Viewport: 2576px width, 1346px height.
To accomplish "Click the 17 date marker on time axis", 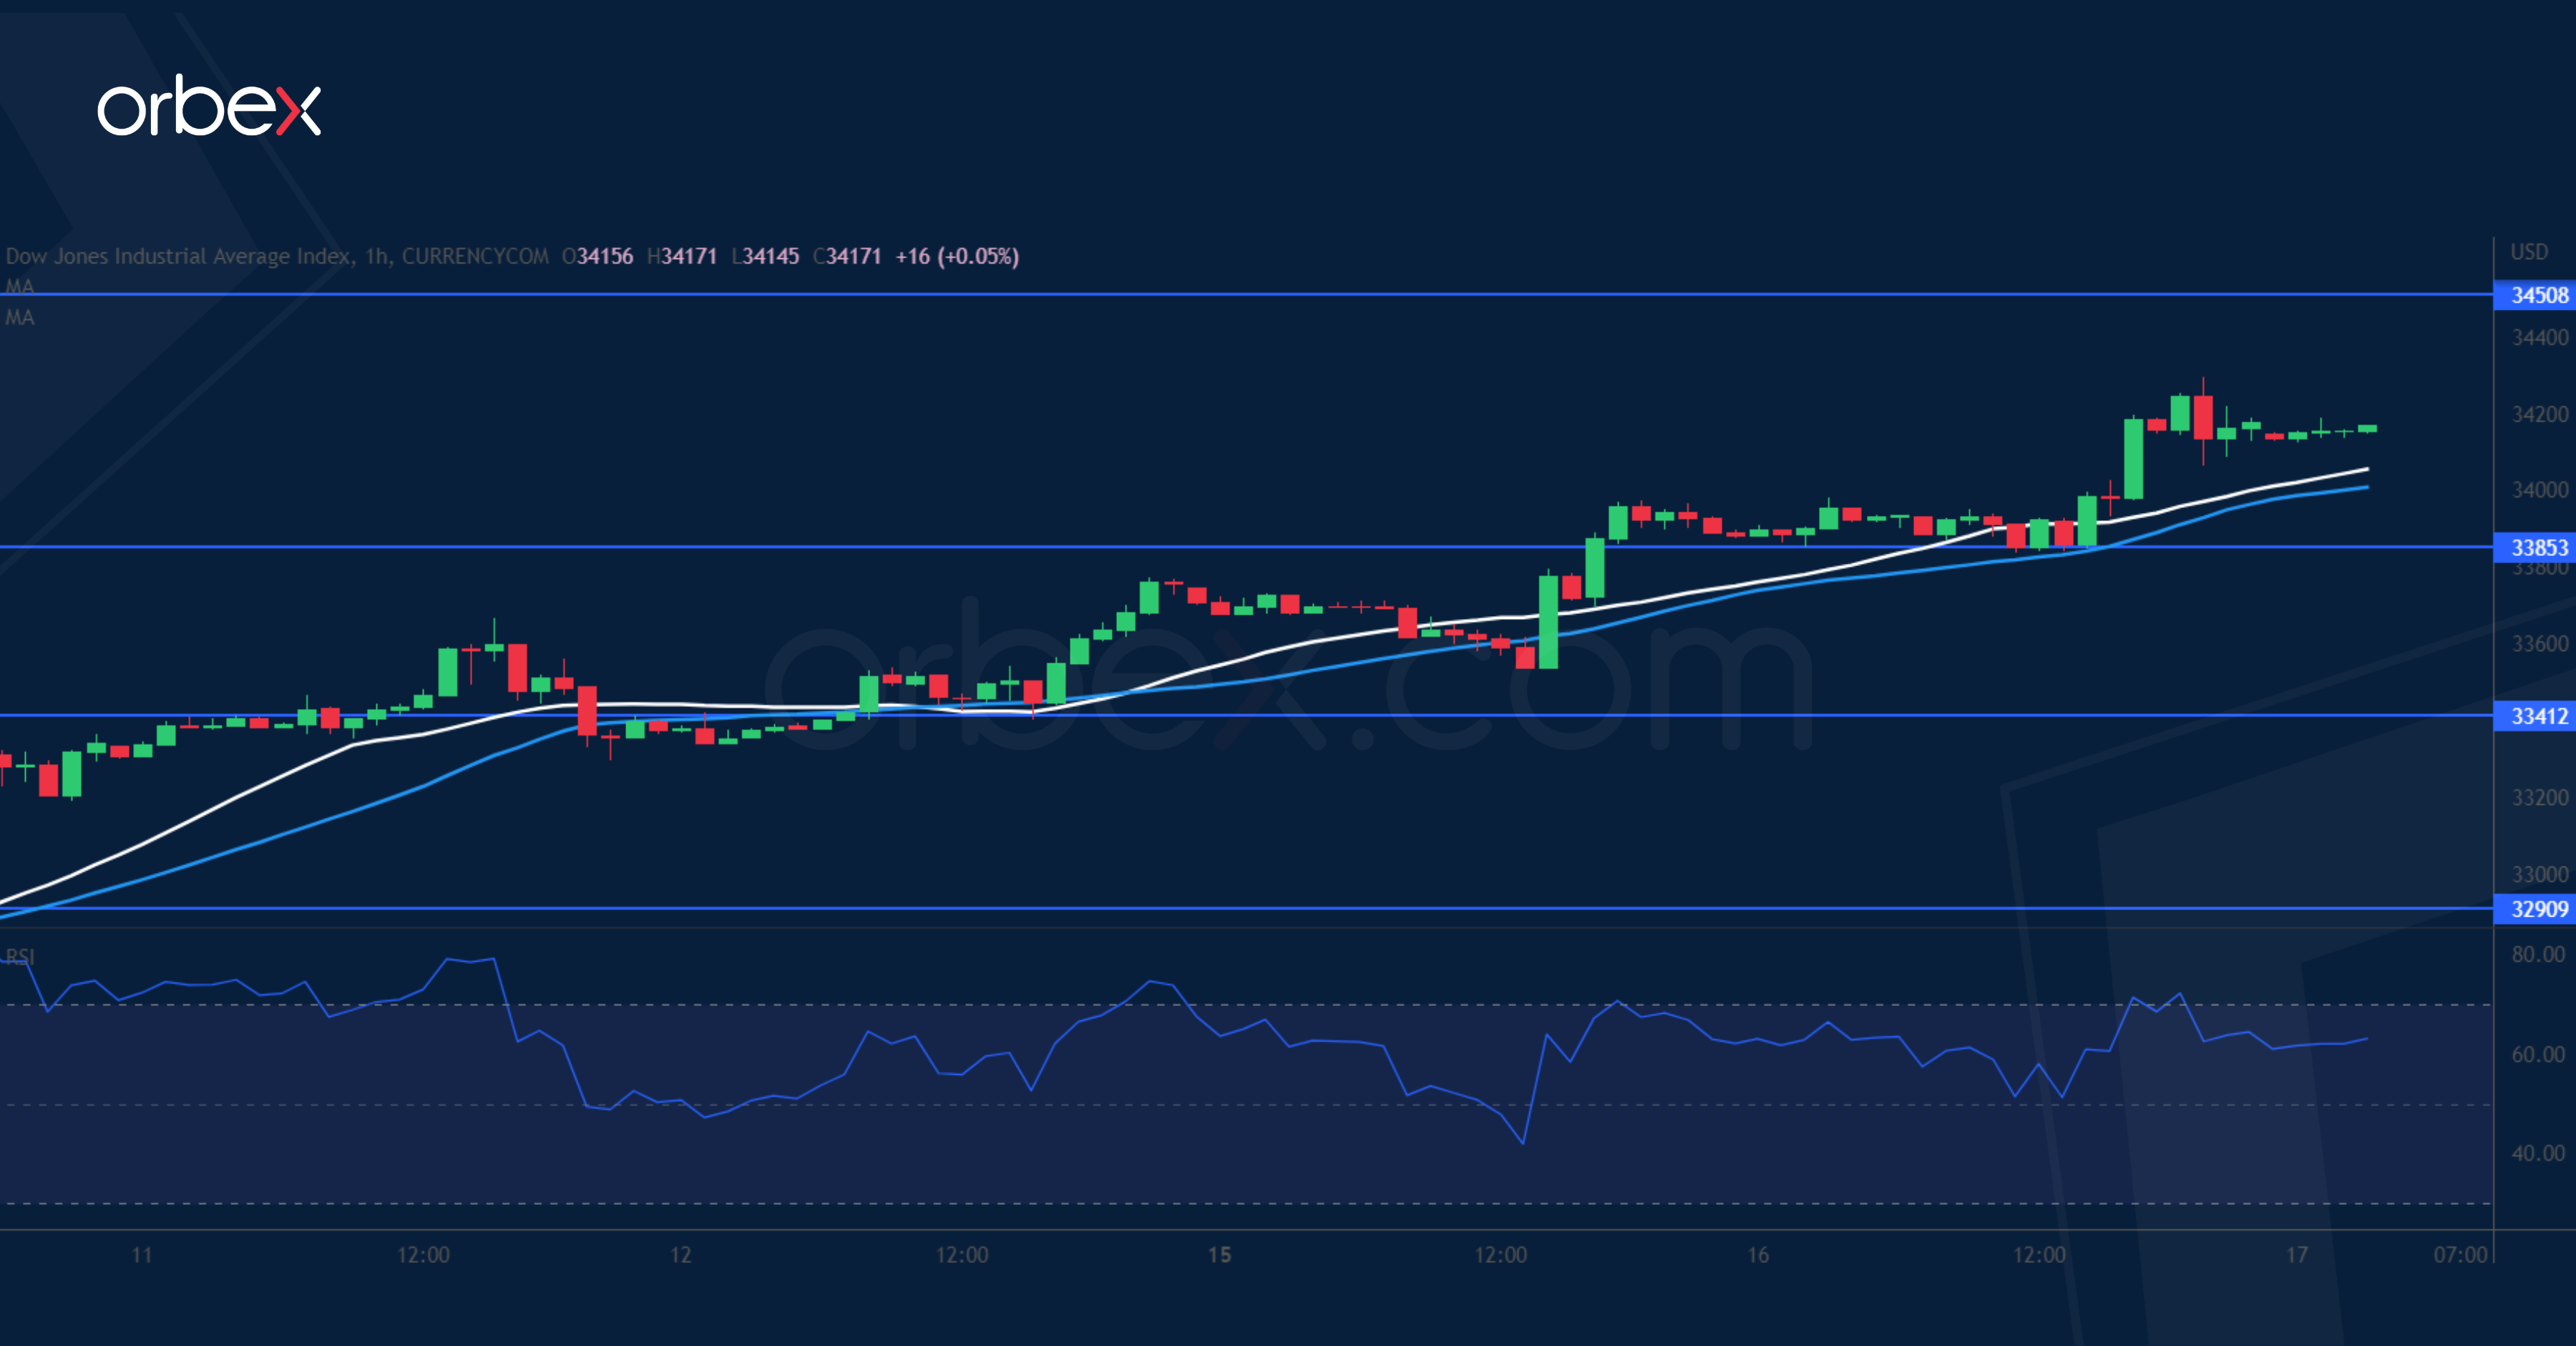I will point(2297,1254).
